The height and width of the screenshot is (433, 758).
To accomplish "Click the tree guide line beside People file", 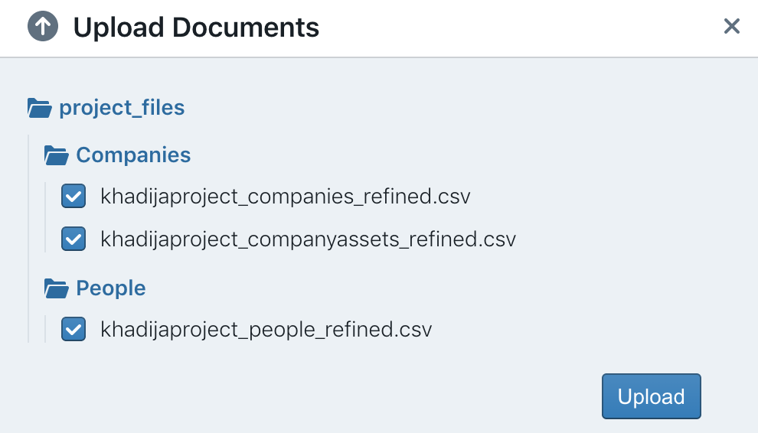I will [x=45, y=329].
